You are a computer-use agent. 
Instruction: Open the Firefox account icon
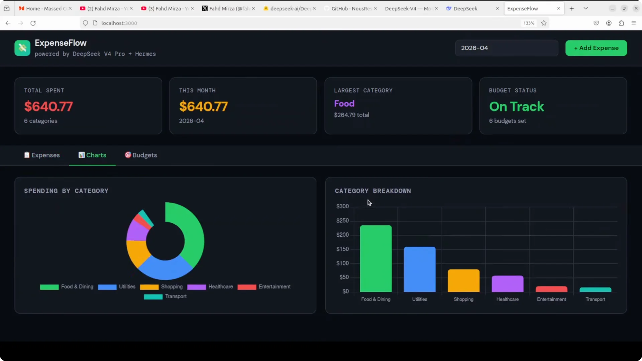point(609,23)
